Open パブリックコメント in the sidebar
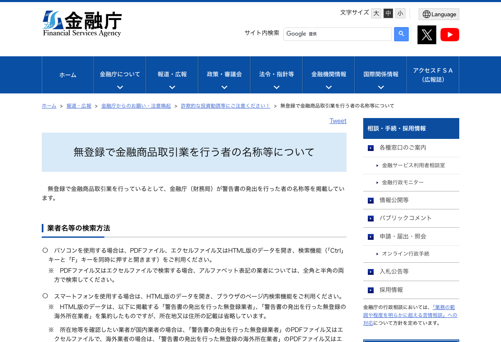The image size is (501, 342). (x=406, y=218)
